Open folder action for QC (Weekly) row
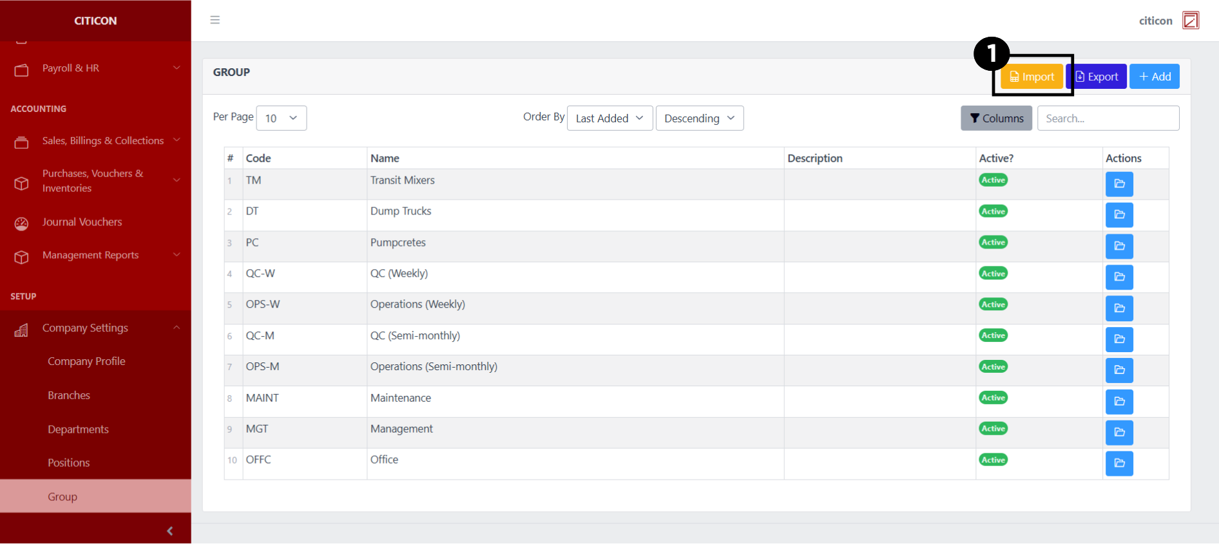 1119,277
